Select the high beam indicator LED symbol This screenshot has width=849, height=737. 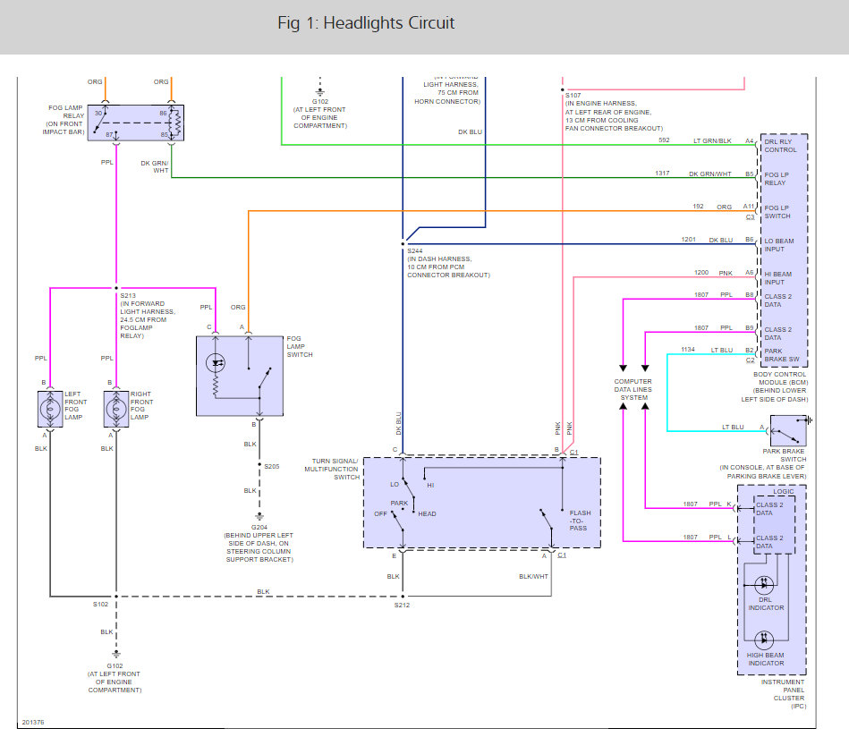pos(764,640)
